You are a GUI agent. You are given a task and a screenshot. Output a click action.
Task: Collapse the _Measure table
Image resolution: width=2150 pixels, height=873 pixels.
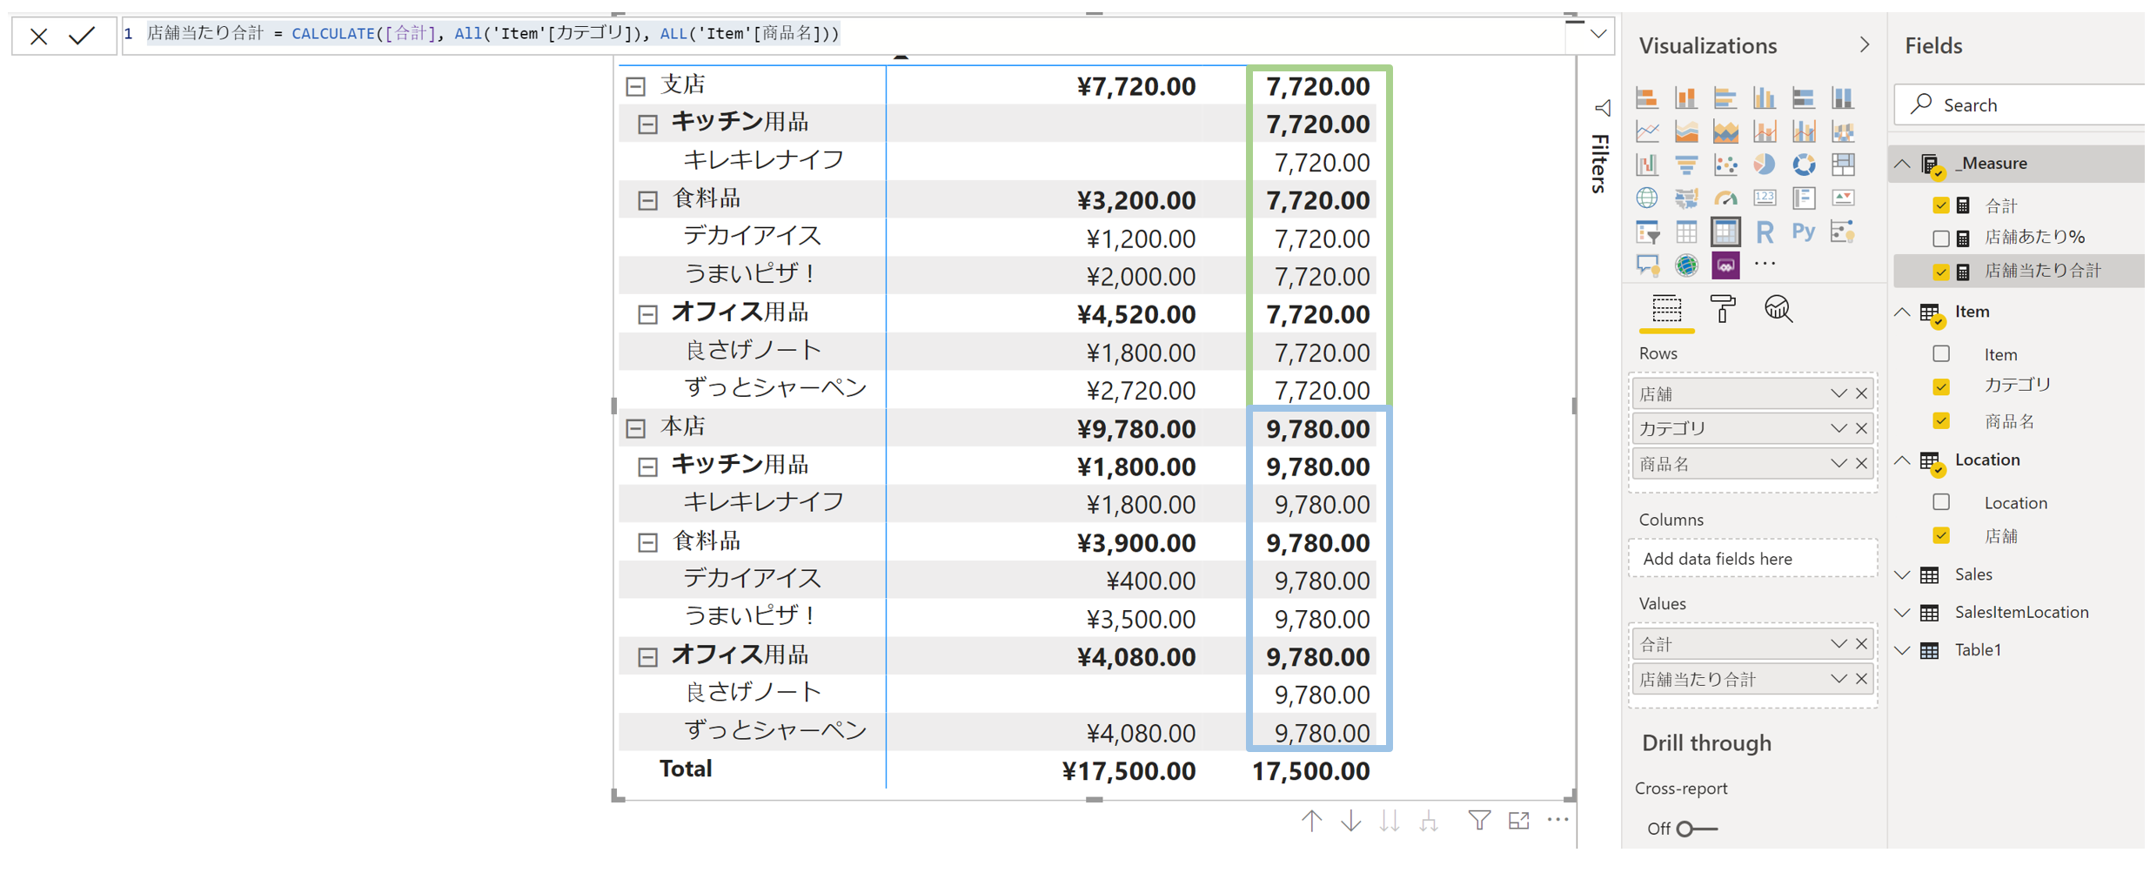[x=1903, y=164]
